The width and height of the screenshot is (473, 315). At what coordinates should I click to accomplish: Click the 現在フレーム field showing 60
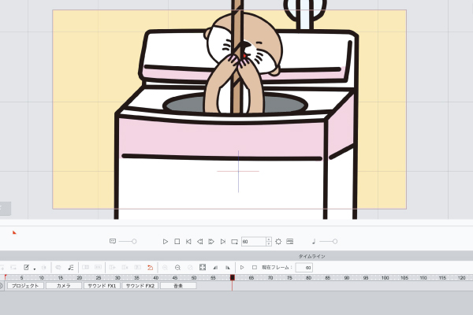(x=304, y=268)
